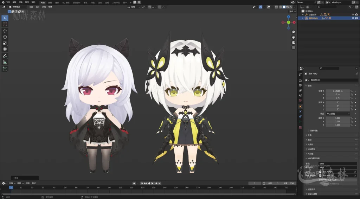Open rotation mode XYZ Euler dropdown
This screenshot has width=360, height=199.
pos(338,114)
